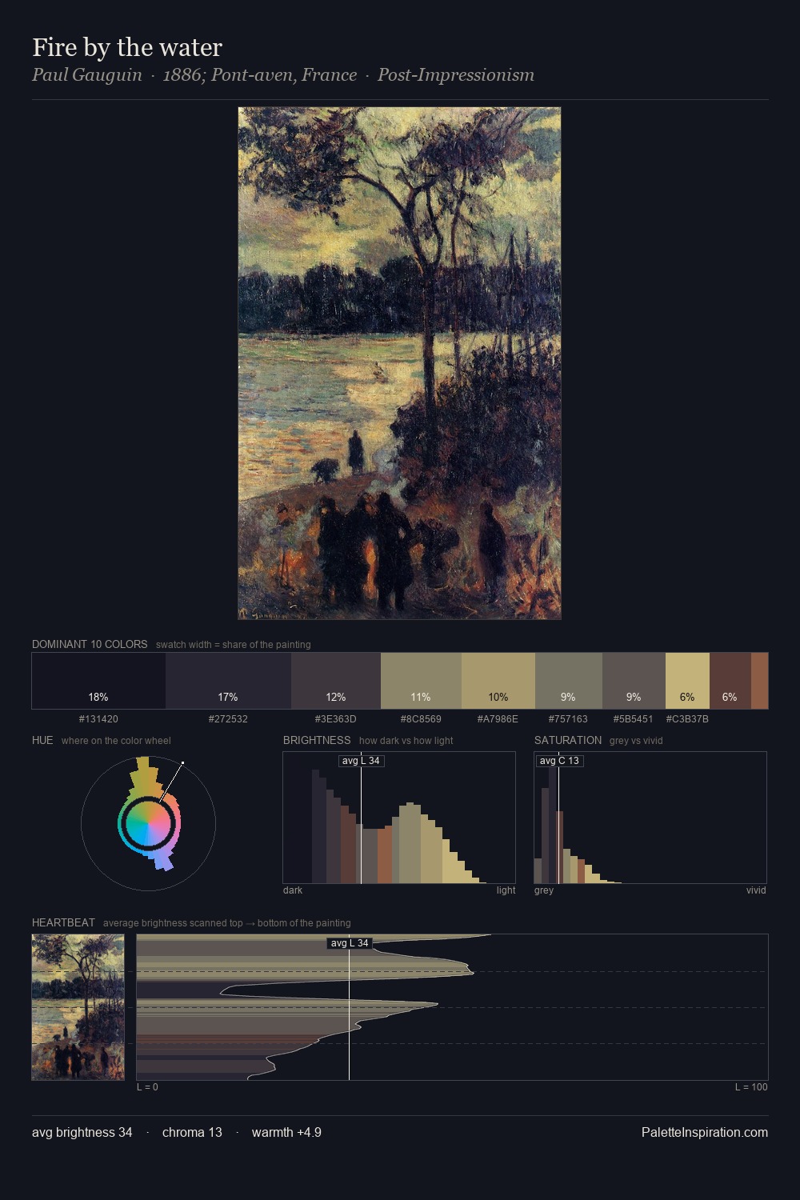The width and height of the screenshot is (800, 1200).
Task: Choose the #5B5451 swatch
Action: [x=634, y=681]
